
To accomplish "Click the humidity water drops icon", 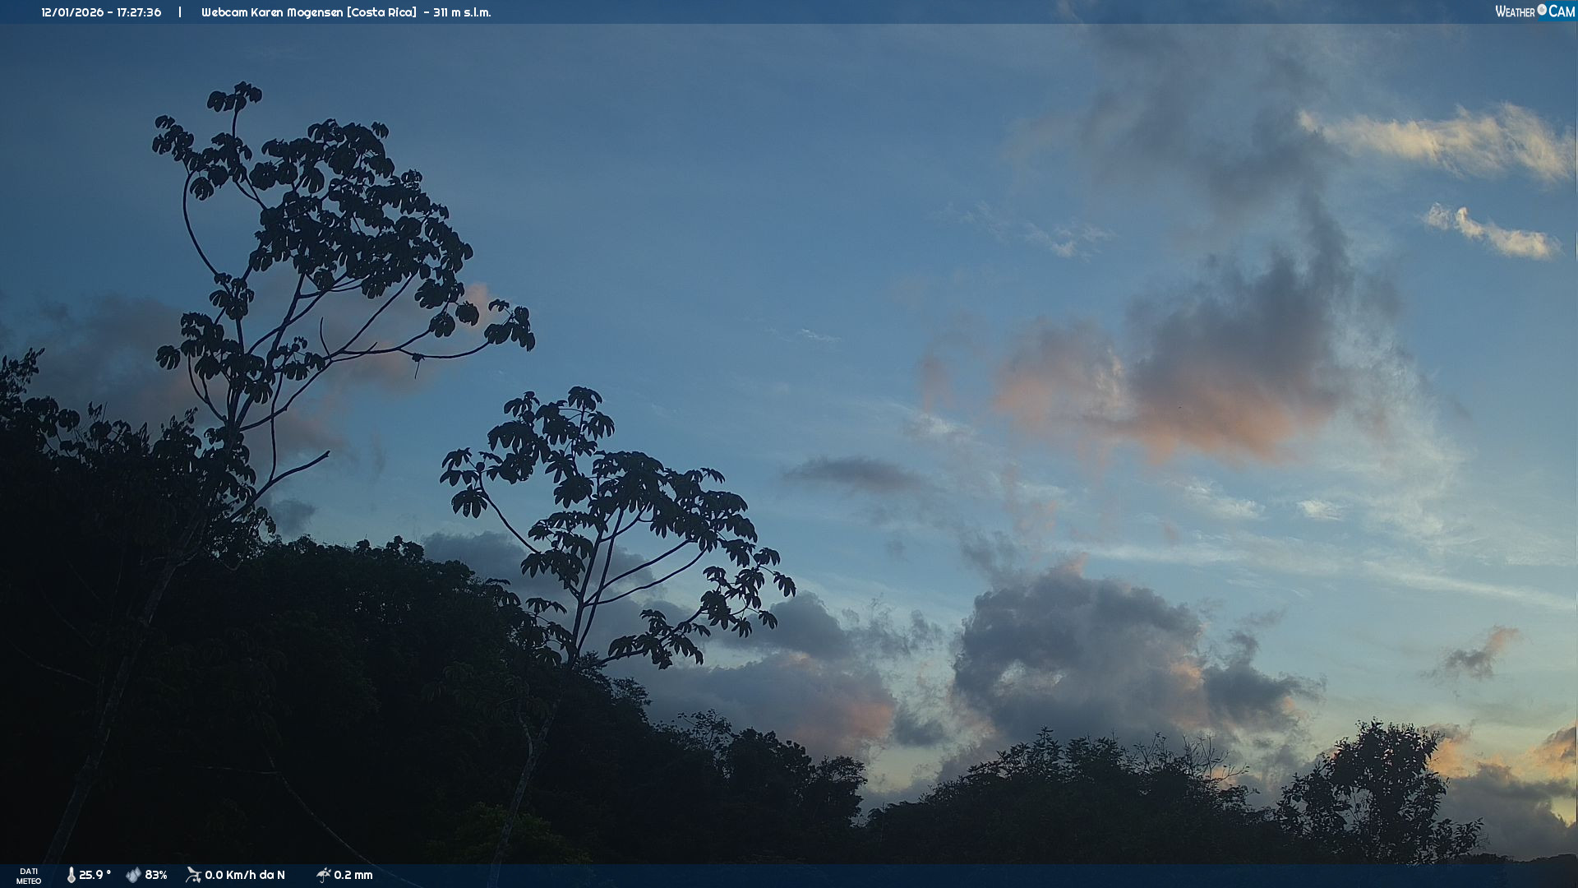I will 133,875.
